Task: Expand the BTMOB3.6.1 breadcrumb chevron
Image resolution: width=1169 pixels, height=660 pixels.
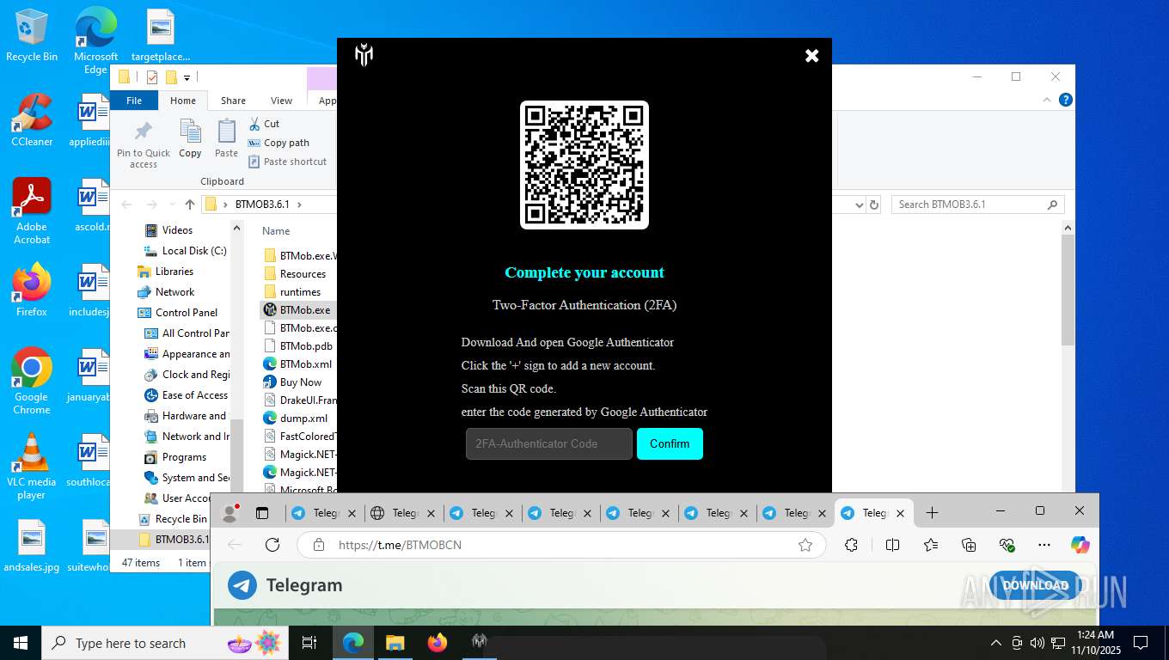Action: pos(299,205)
